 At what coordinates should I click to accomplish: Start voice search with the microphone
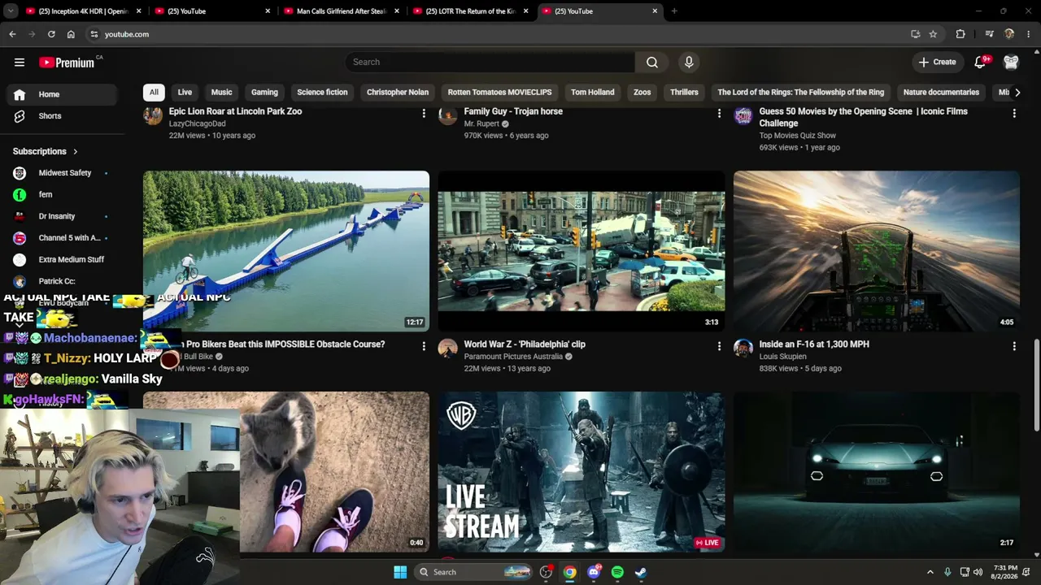689,62
